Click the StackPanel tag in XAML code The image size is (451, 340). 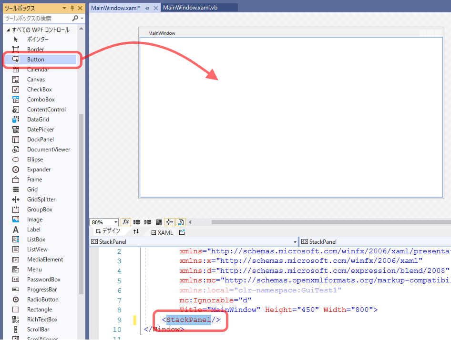pyautogui.click(x=189, y=320)
